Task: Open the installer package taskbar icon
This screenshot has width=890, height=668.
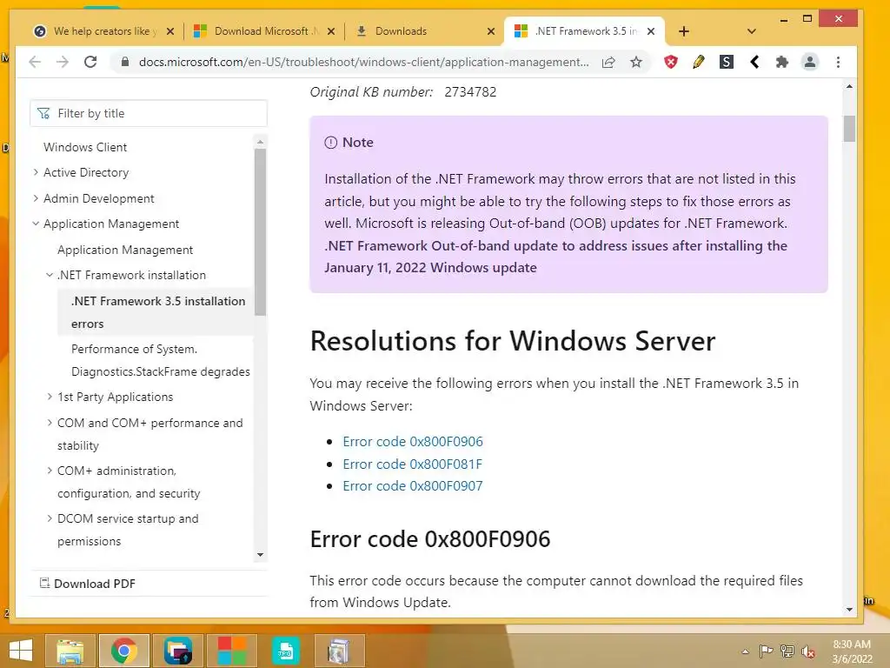Action: [x=339, y=651]
